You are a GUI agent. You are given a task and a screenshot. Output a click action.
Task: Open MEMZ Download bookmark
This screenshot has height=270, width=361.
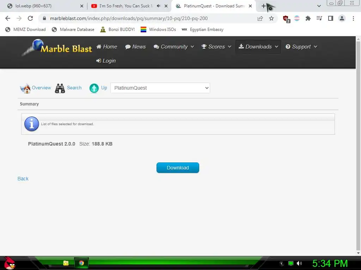25,30
